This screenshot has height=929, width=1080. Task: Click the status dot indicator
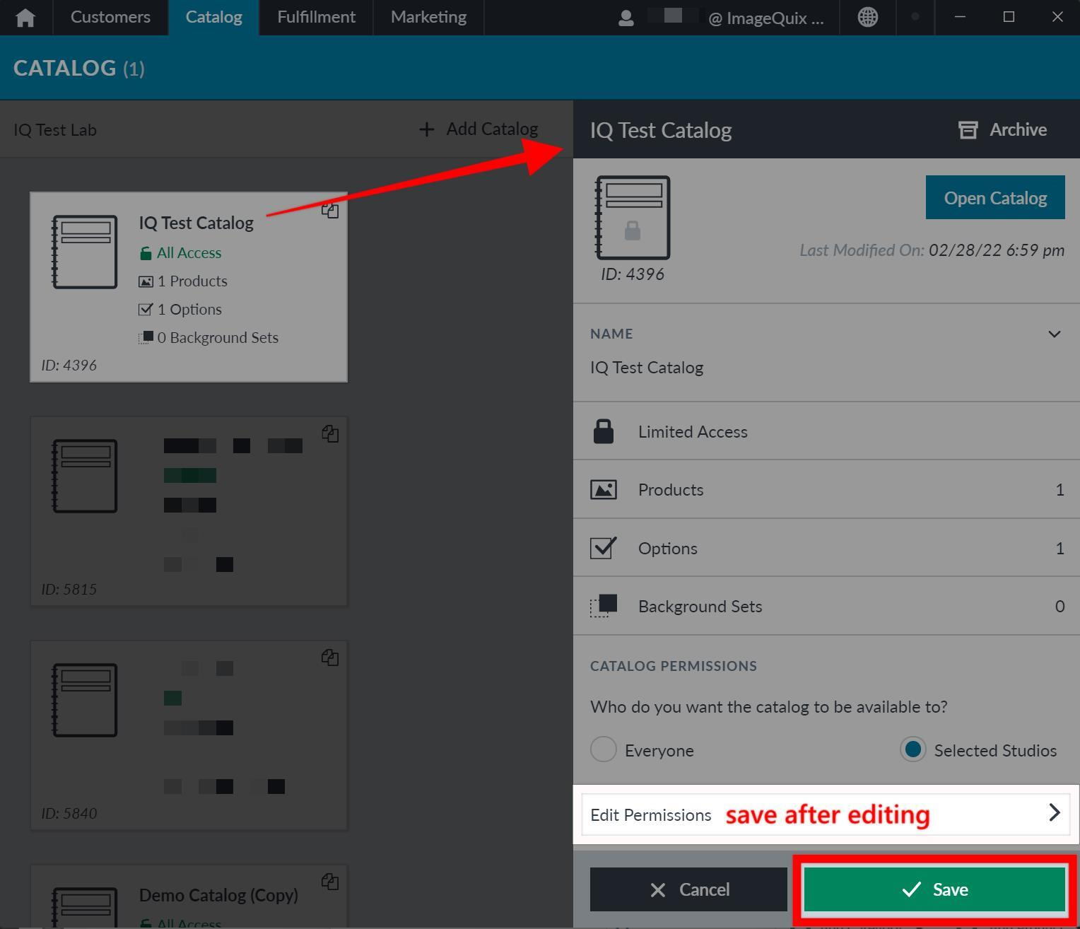pyautogui.click(x=915, y=17)
